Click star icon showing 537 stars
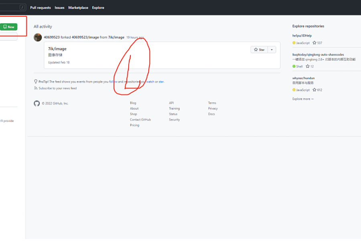The image size is (361, 241). (x=314, y=43)
